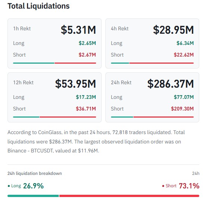
Task: Click the 4h Short value $22.62M
Action: coord(184,55)
